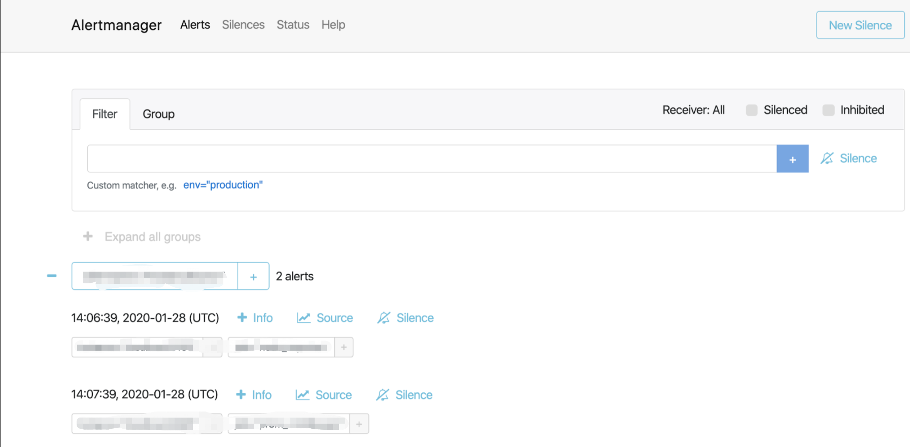Focus the custom matcher filter input
This screenshot has width=910, height=447.
(432, 159)
